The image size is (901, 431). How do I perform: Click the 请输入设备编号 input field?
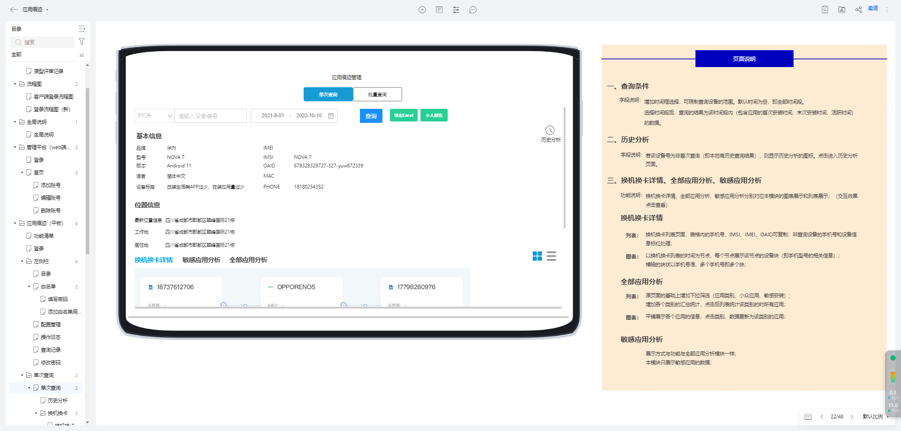pos(211,116)
